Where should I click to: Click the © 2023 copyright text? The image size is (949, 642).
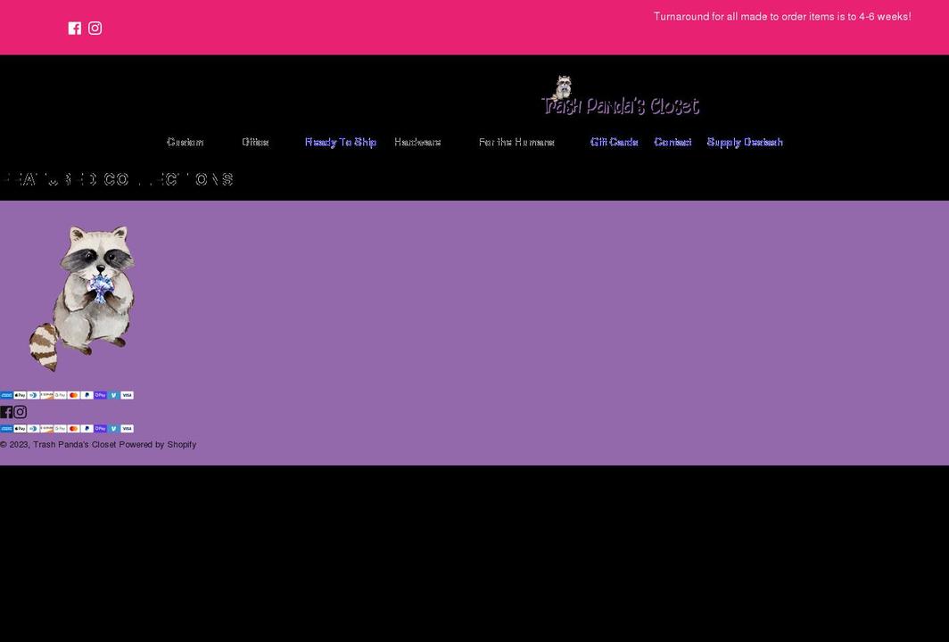coord(15,445)
